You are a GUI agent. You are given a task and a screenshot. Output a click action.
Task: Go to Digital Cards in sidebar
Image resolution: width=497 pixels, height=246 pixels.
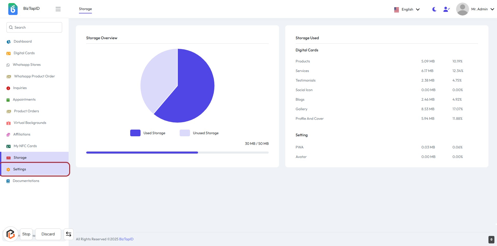click(x=24, y=53)
